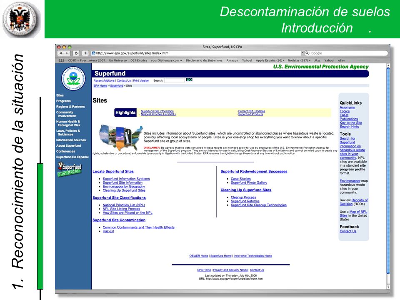Select Superfund En Español in sidebar
This screenshot has width=400, height=300.
tap(72, 157)
